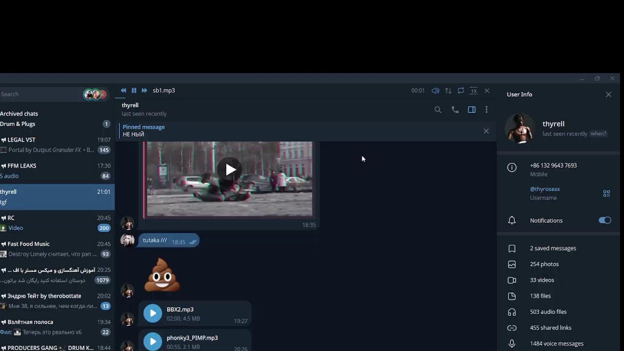Skip to next track in audio player

coord(144,91)
